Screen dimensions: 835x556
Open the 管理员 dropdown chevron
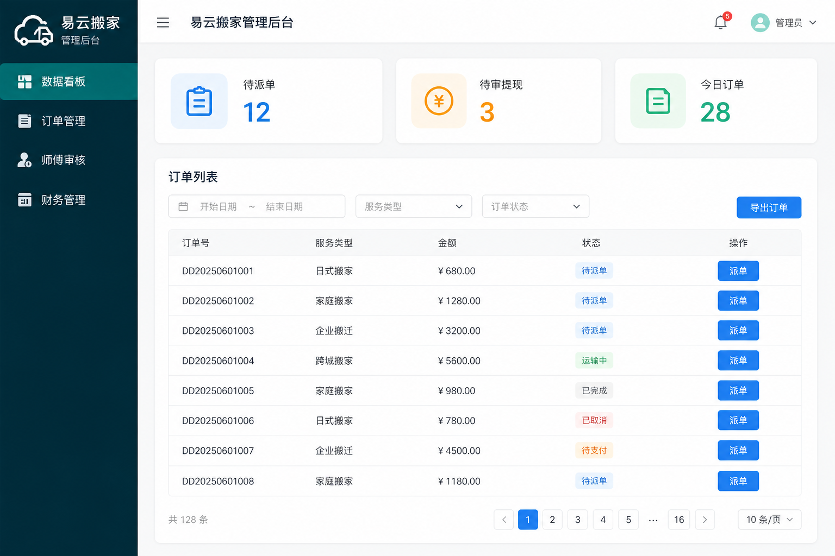click(813, 22)
